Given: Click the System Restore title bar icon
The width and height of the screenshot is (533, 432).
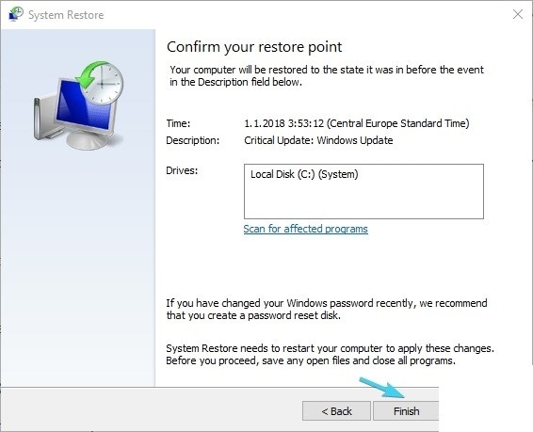Looking at the screenshot, I should (x=16, y=14).
